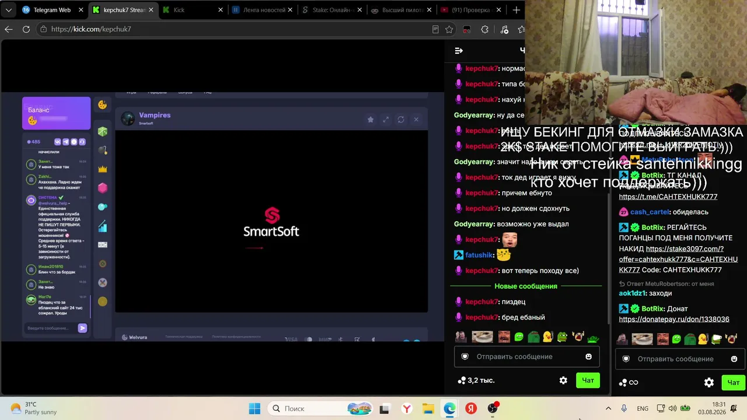Open emoji picker in left chat input
The image size is (747, 420).
588,356
